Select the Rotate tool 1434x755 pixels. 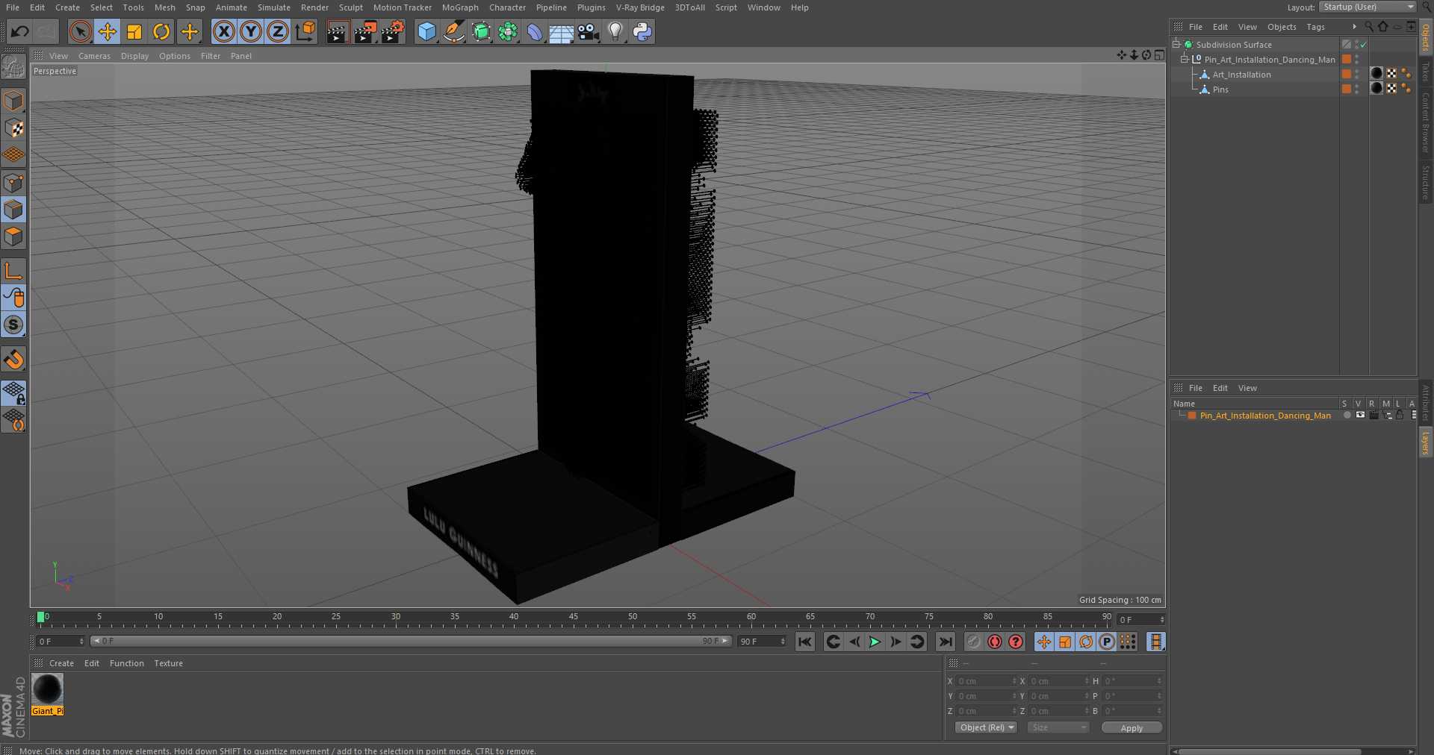coord(161,31)
